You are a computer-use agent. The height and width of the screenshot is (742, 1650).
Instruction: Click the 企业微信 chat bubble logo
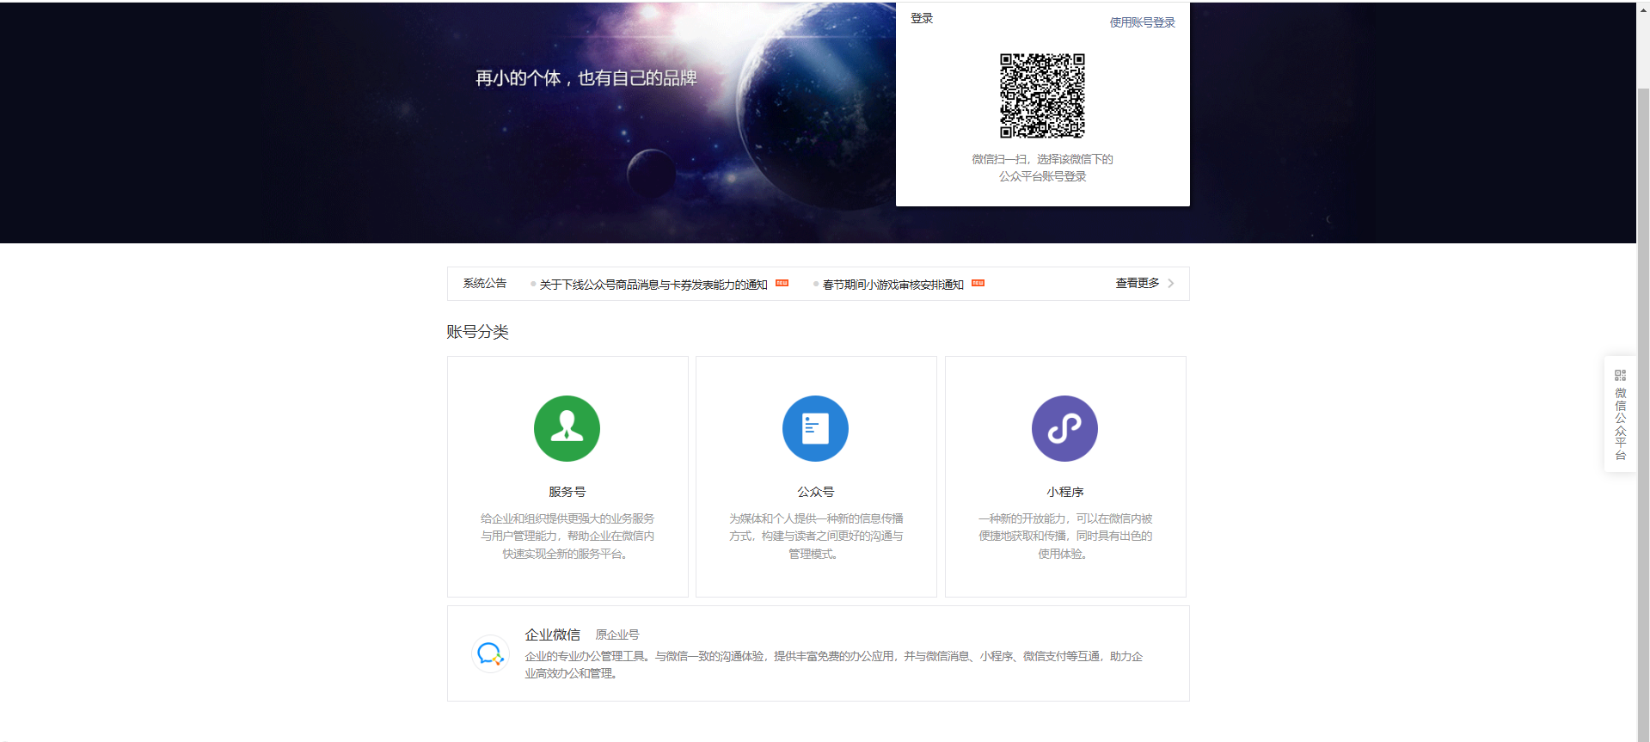(x=490, y=653)
